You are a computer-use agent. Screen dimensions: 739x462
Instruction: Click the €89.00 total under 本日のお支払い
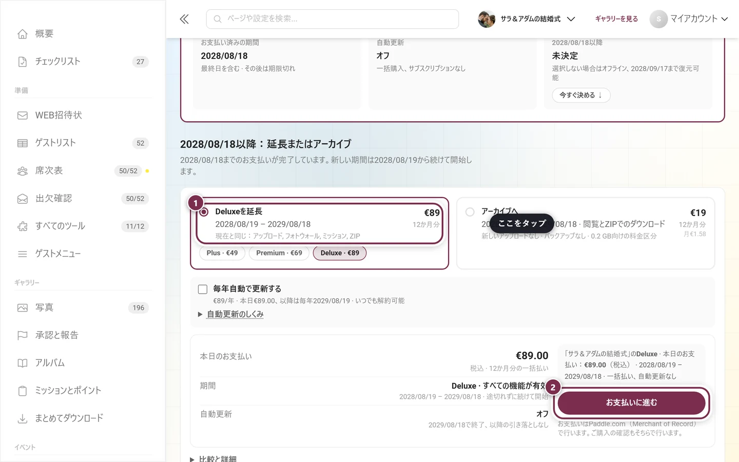click(x=532, y=356)
